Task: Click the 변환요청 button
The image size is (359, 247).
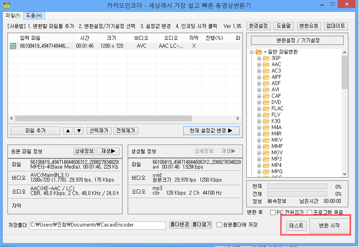Action: click(x=309, y=26)
